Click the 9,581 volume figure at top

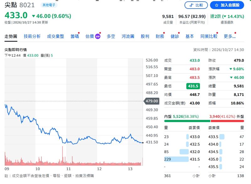click(168, 16)
